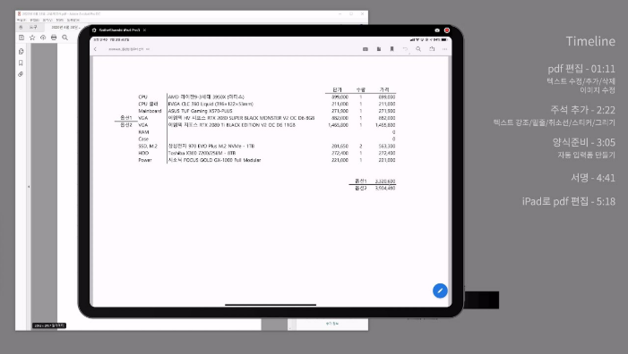Image resolution: width=628 pixels, height=354 pixels.
Task: Open the three-dot more menu on iPad
Action: (x=444, y=49)
